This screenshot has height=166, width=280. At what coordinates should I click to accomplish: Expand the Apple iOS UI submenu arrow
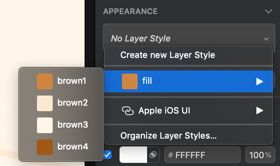(x=260, y=111)
